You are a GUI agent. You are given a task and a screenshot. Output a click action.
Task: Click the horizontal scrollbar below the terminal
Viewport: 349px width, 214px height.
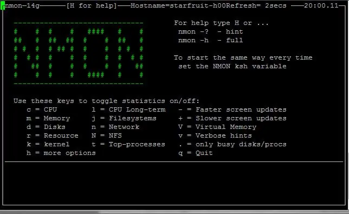click(174, 212)
